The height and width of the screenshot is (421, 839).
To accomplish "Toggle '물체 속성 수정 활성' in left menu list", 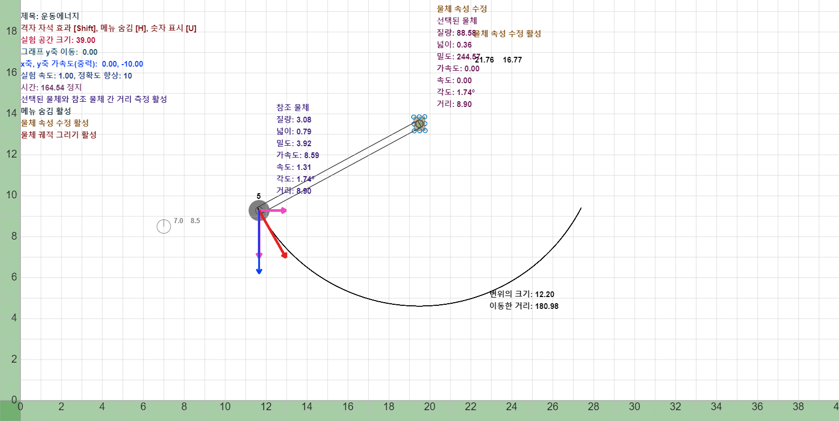I will 55,122.
